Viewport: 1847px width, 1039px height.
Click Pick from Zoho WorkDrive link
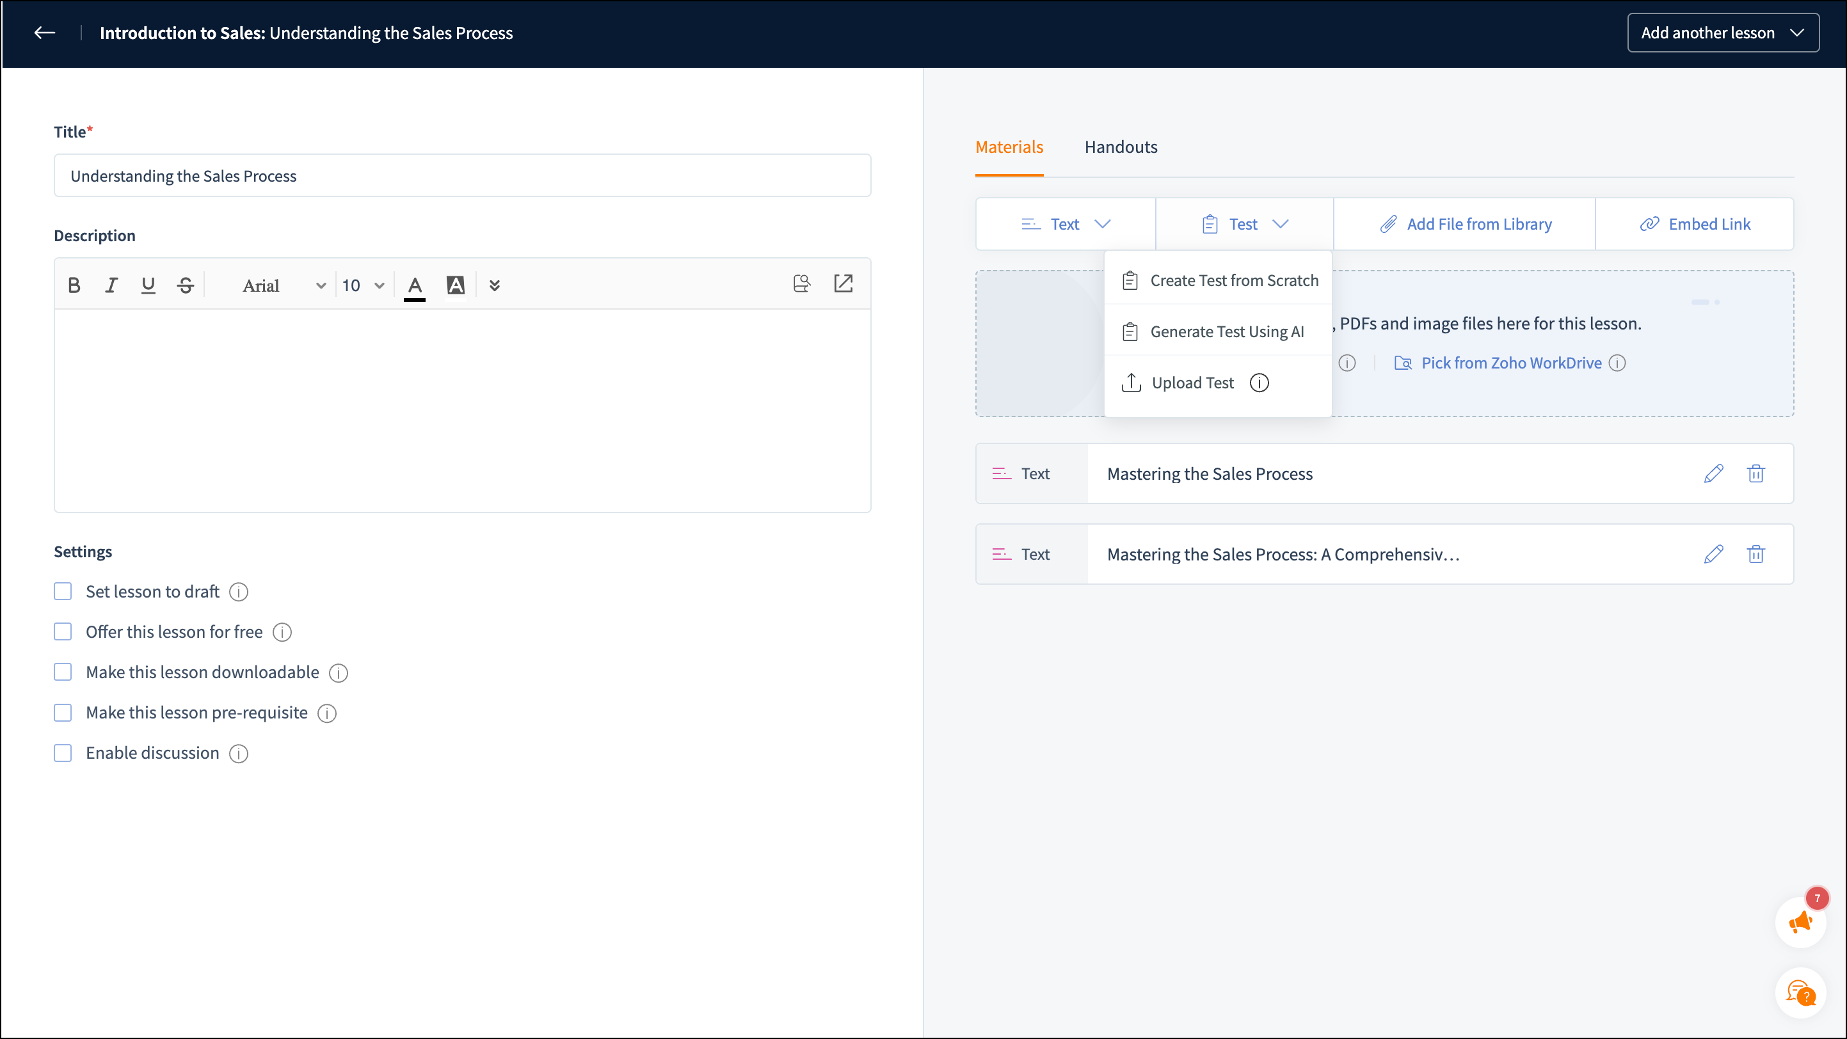[1511, 363]
